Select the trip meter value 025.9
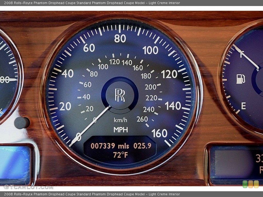Screen dimensions: 263x197 [142, 146]
